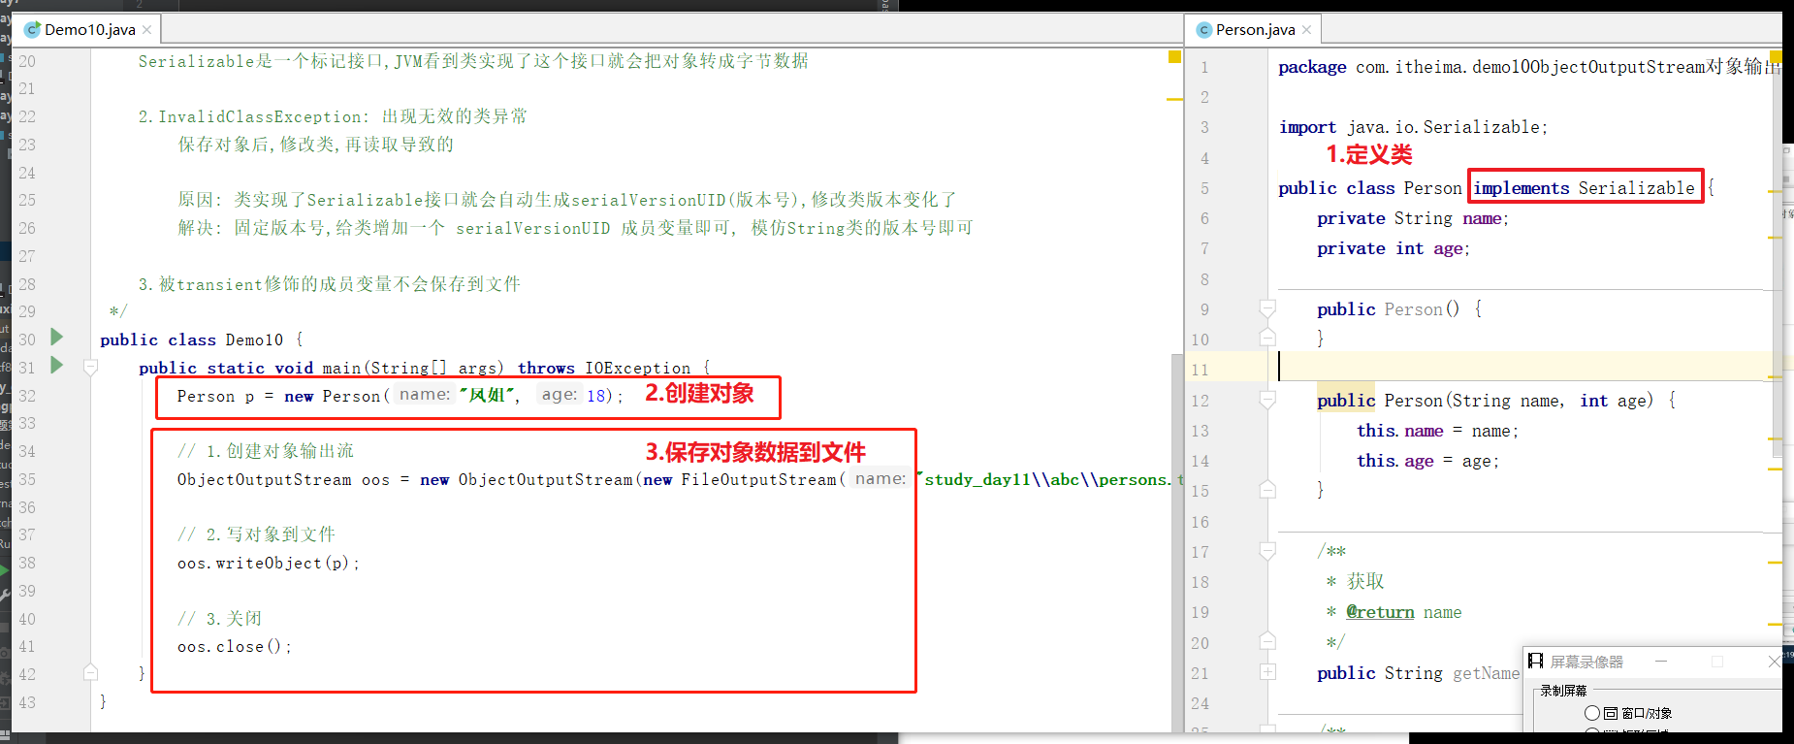The image size is (1794, 744).
Task: Collapse main method at line 31 fold marker
Action: tap(90, 367)
